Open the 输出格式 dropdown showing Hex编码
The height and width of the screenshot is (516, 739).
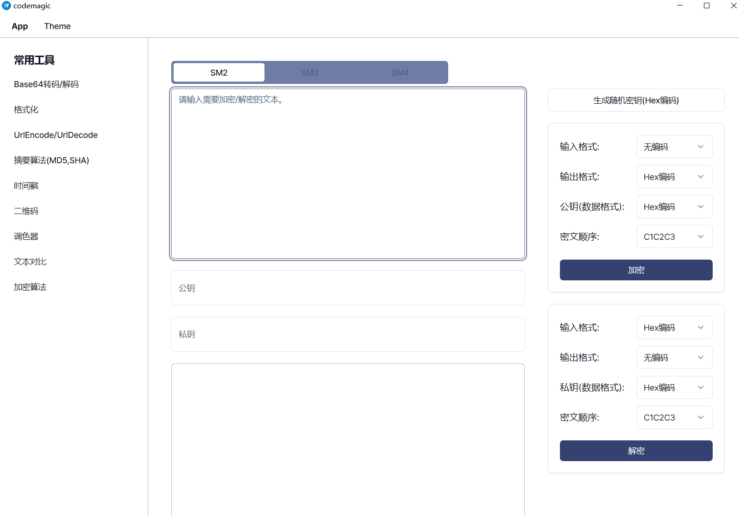click(674, 177)
